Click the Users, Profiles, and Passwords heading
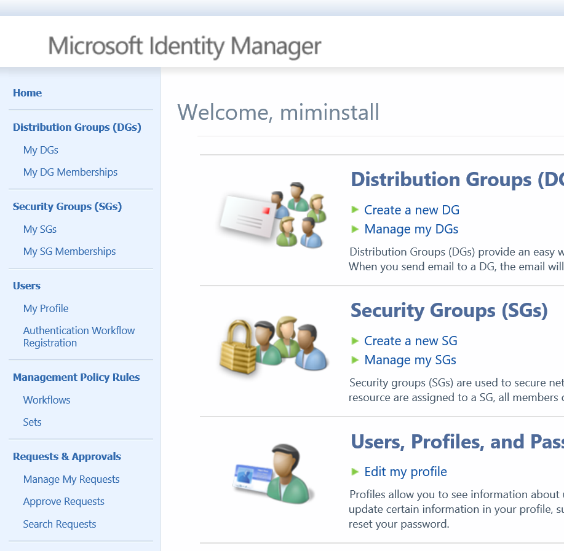 coord(457,442)
